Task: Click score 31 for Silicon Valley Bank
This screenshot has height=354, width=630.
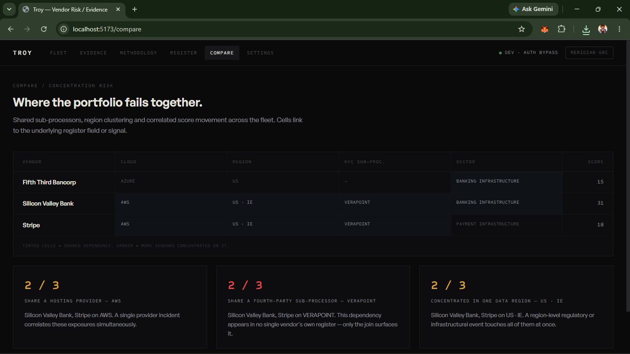Action: 600,203
